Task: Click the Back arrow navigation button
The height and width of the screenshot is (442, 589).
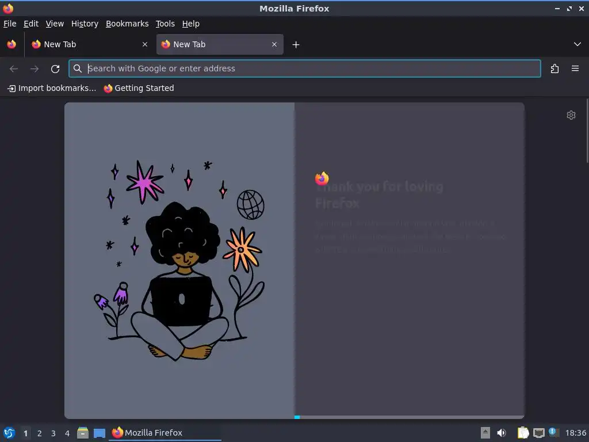Action: pyautogui.click(x=14, y=69)
